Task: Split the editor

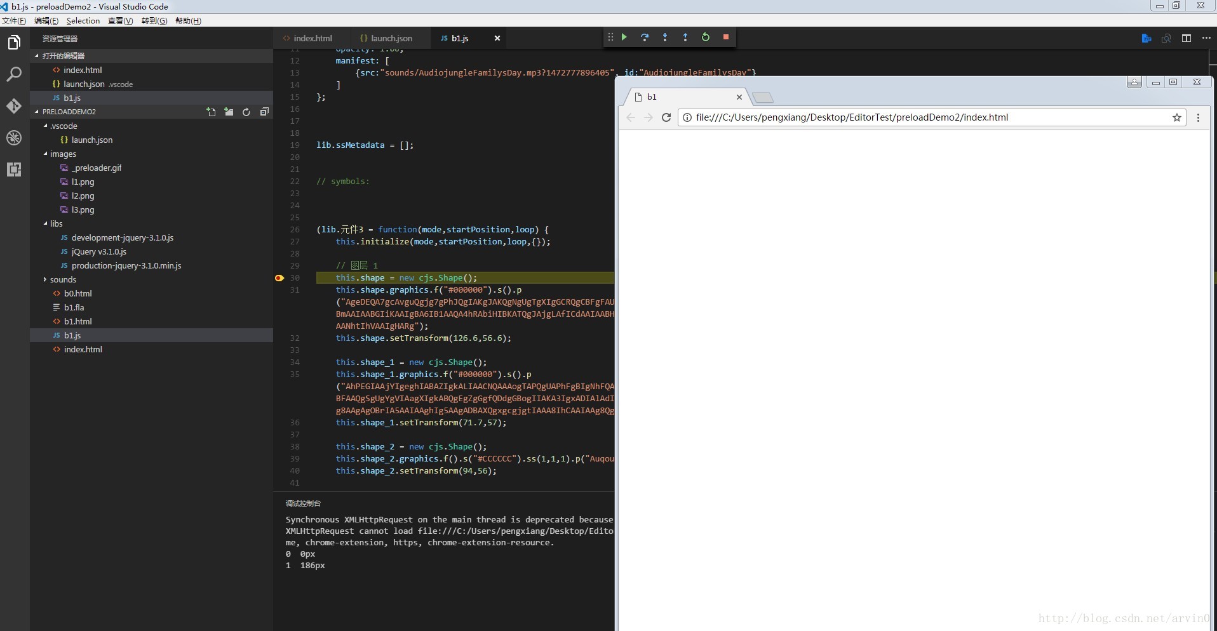Action: (x=1186, y=38)
